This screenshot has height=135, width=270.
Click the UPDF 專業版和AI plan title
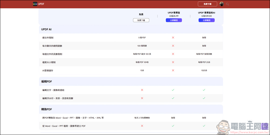tap(207, 13)
